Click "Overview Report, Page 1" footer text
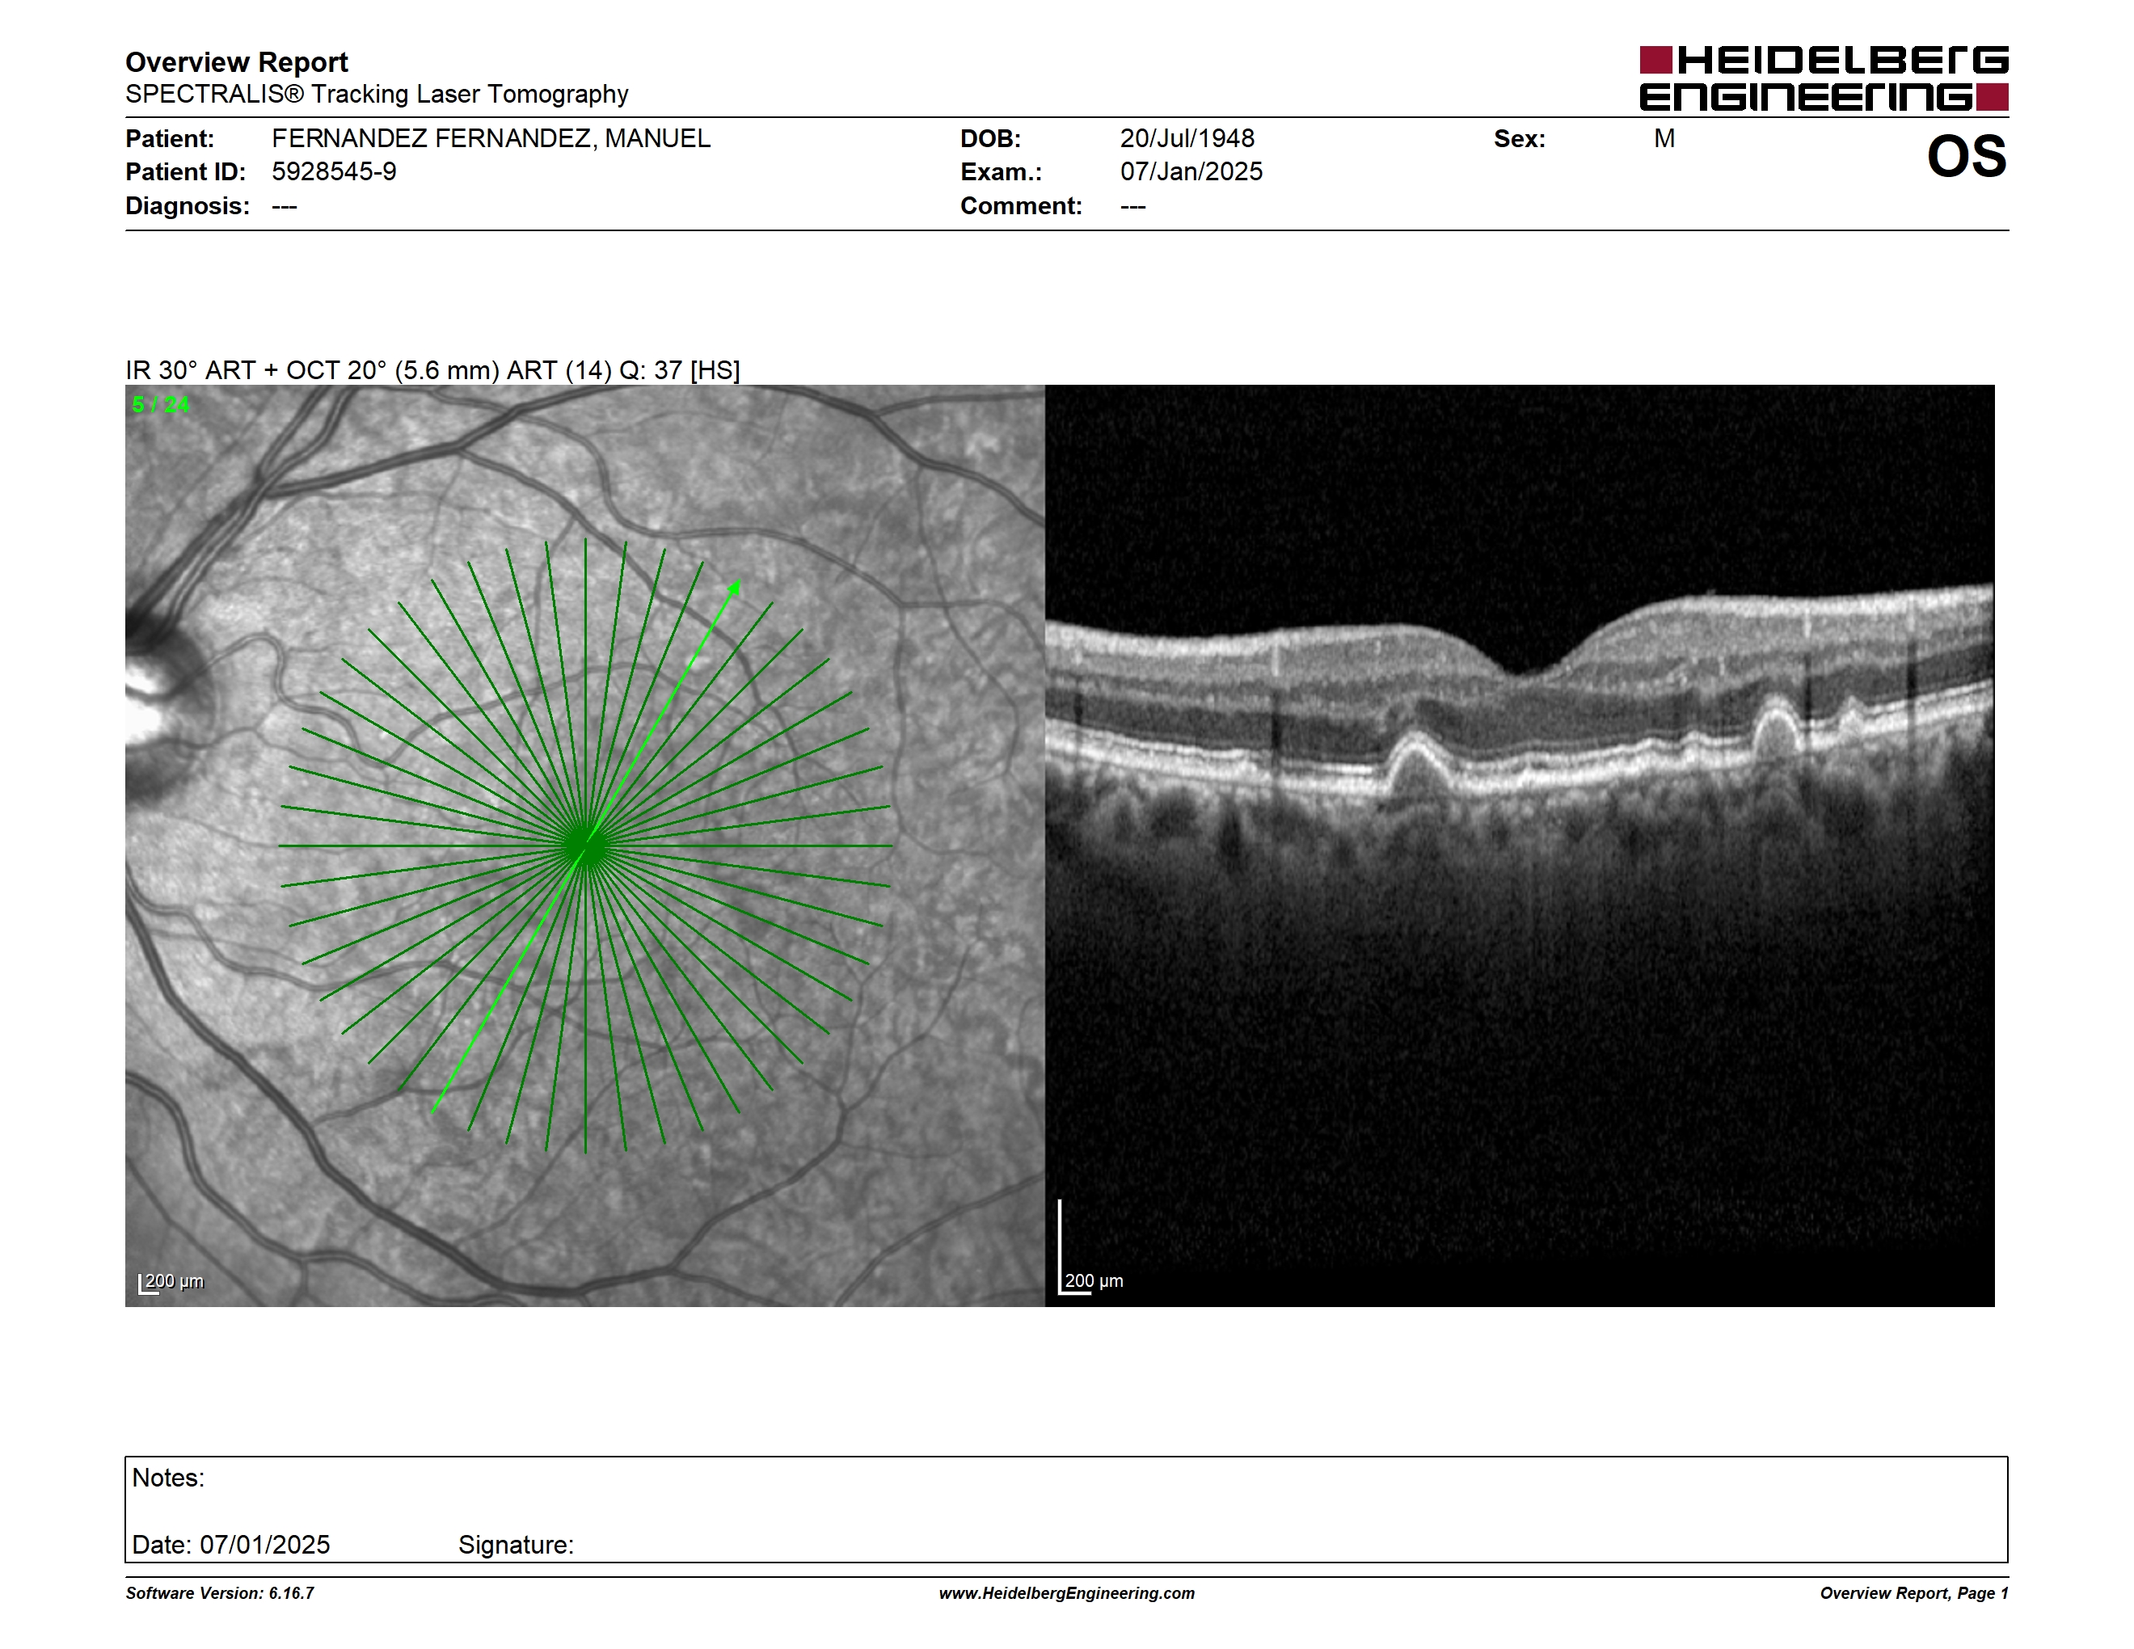This screenshot has width=2134, height=1649. point(1914,1593)
